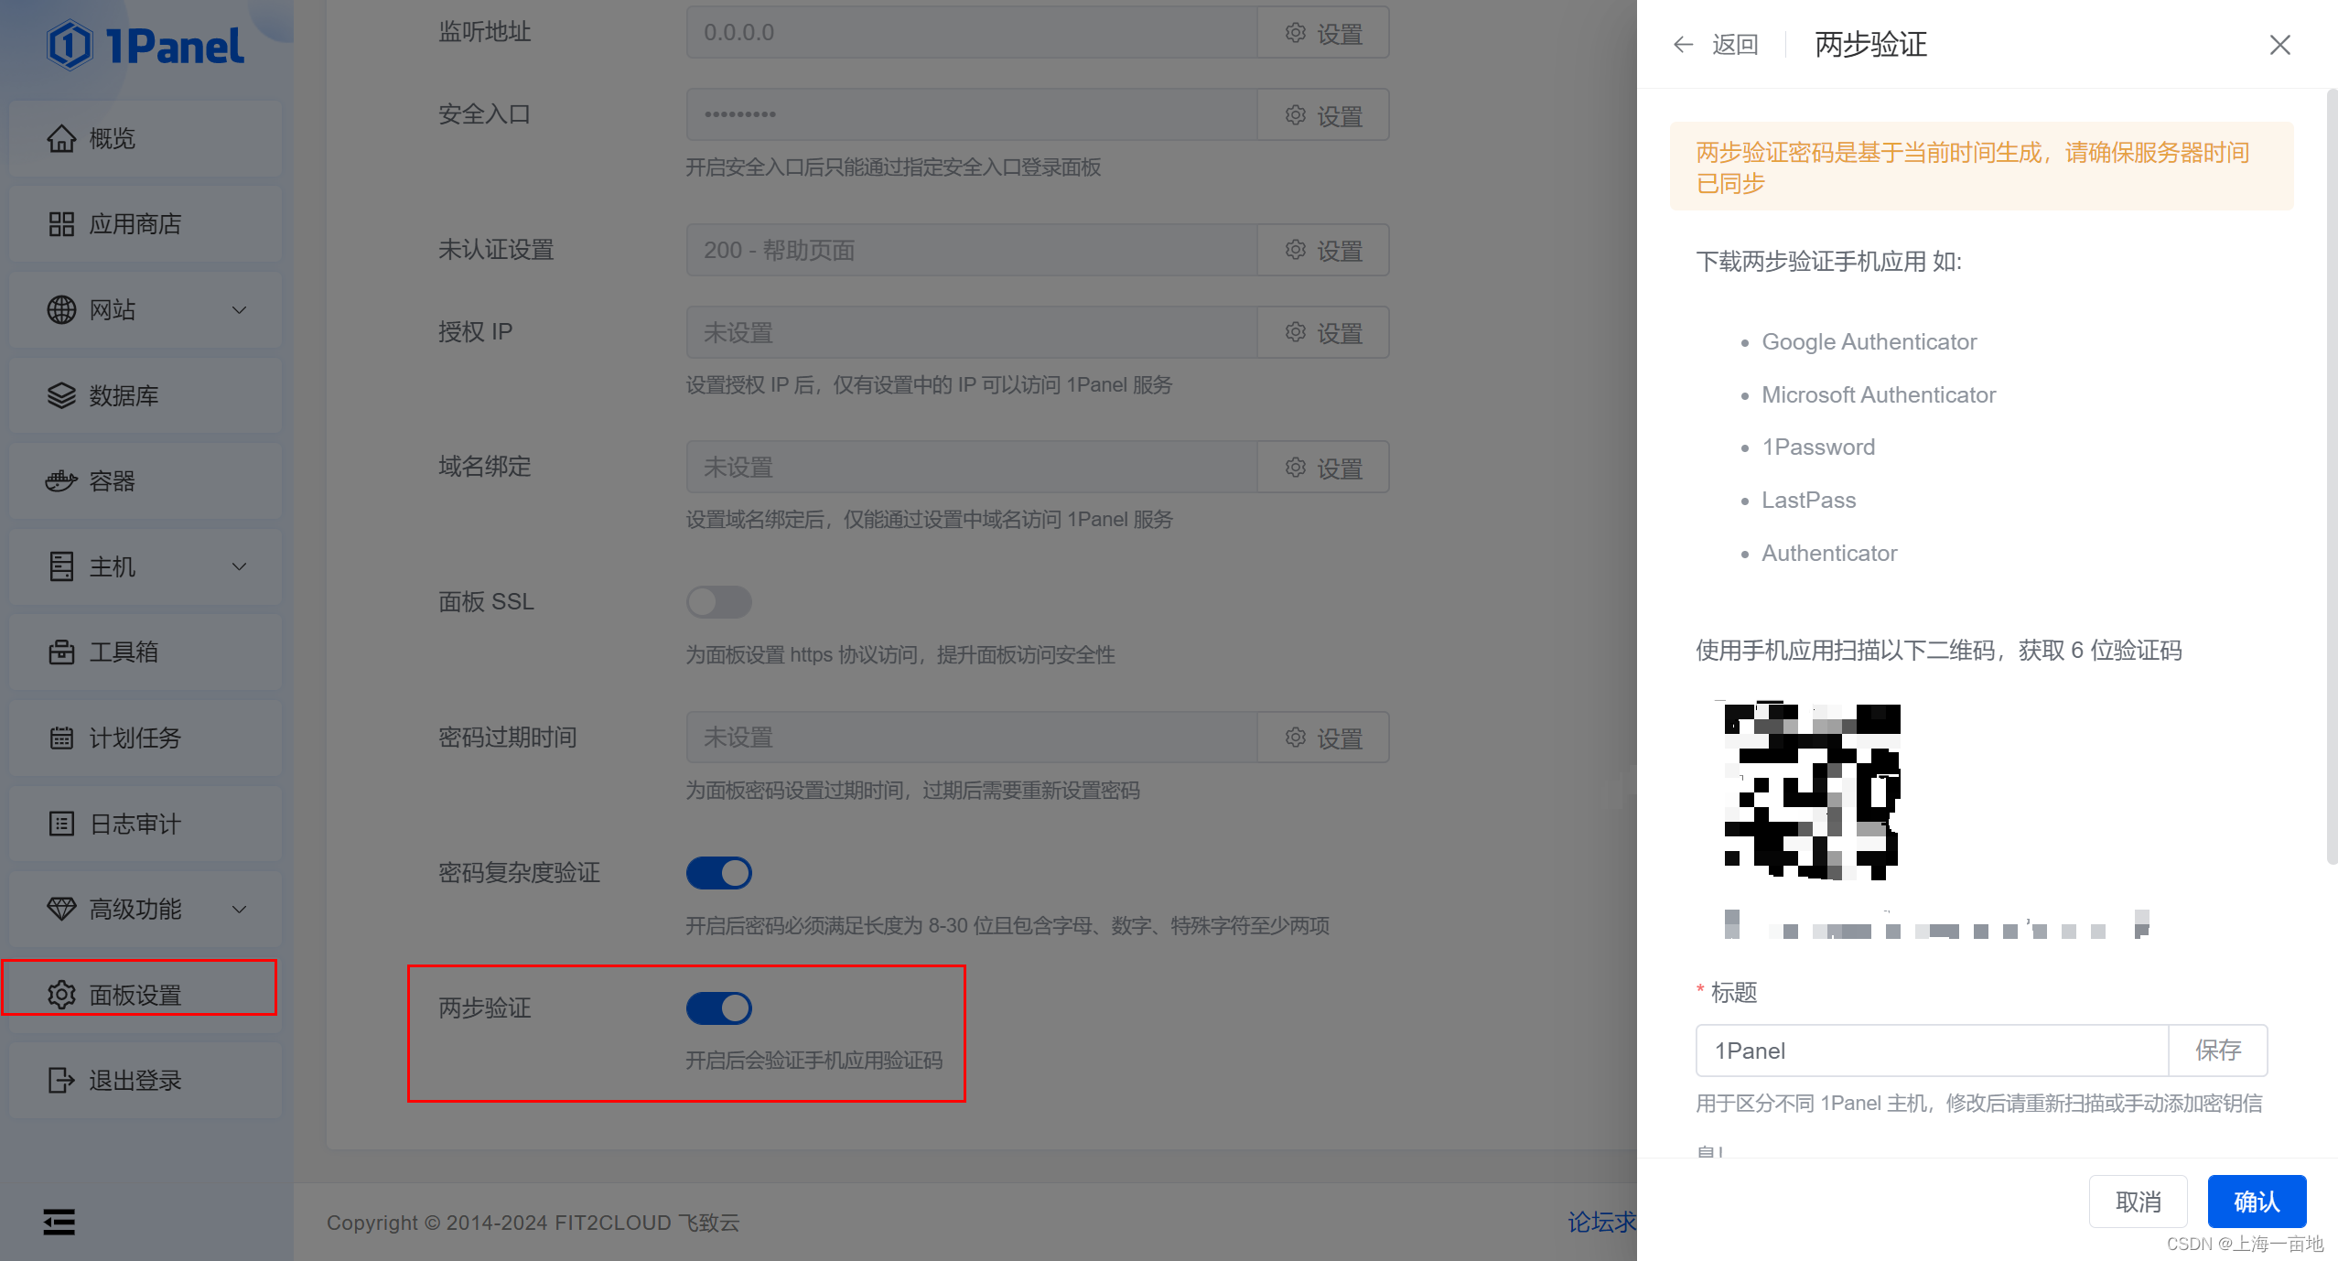Click gear icon beside 密码过期时间 设置
The width and height of the screenshot is (2338, 1261).
click(x=1295, y=738)
